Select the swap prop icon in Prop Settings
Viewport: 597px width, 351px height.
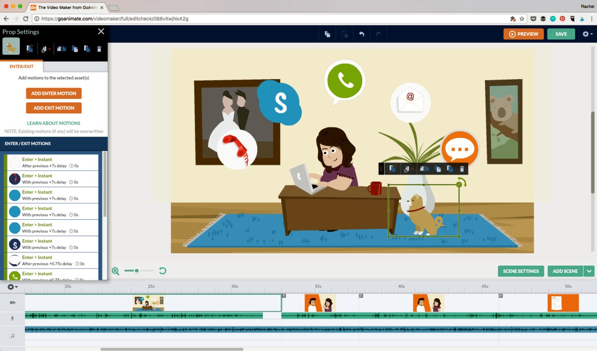tap(29, 48)
